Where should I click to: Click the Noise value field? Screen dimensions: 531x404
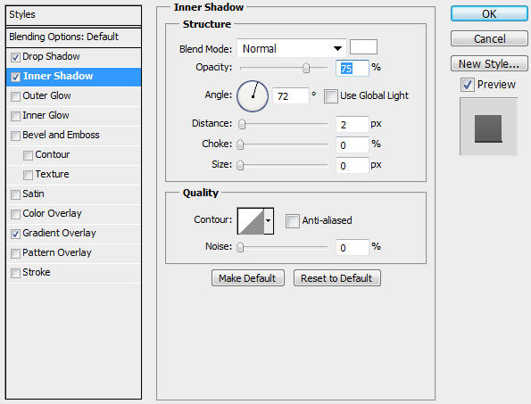353,247
